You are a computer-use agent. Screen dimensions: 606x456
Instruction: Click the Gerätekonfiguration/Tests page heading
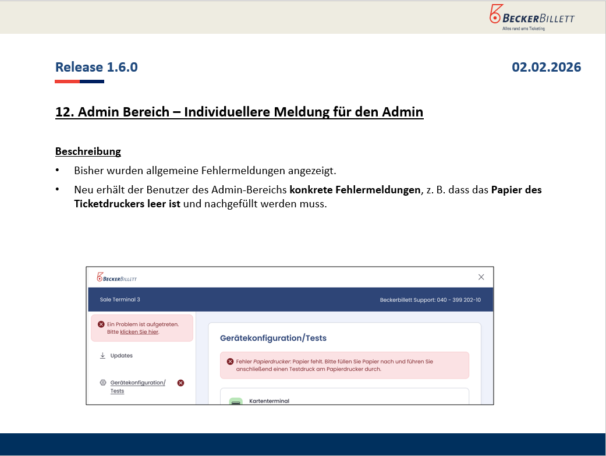tap(273, 338)
